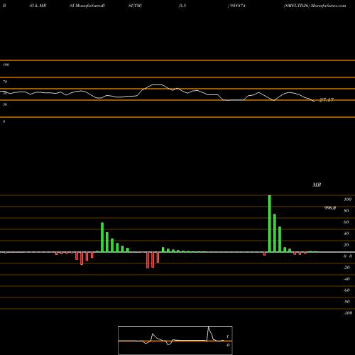Click the MR axis label -100
The height and width of the screenshot is (355, 355).
[348, 313]
